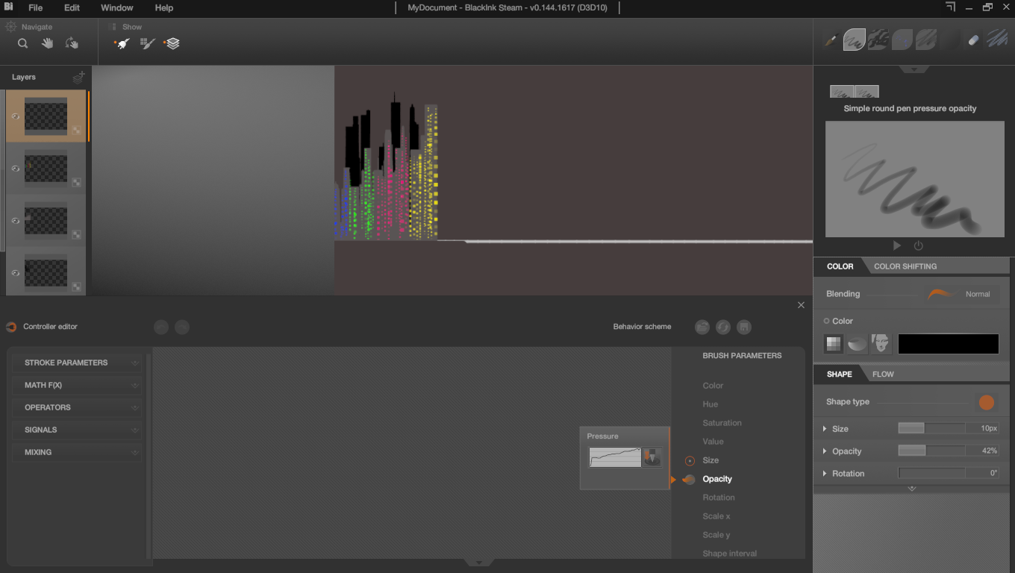This screenshot has height=573, width=1015.
Task: Select the Opacity brush parameter
Action: (x=717, y=479)
